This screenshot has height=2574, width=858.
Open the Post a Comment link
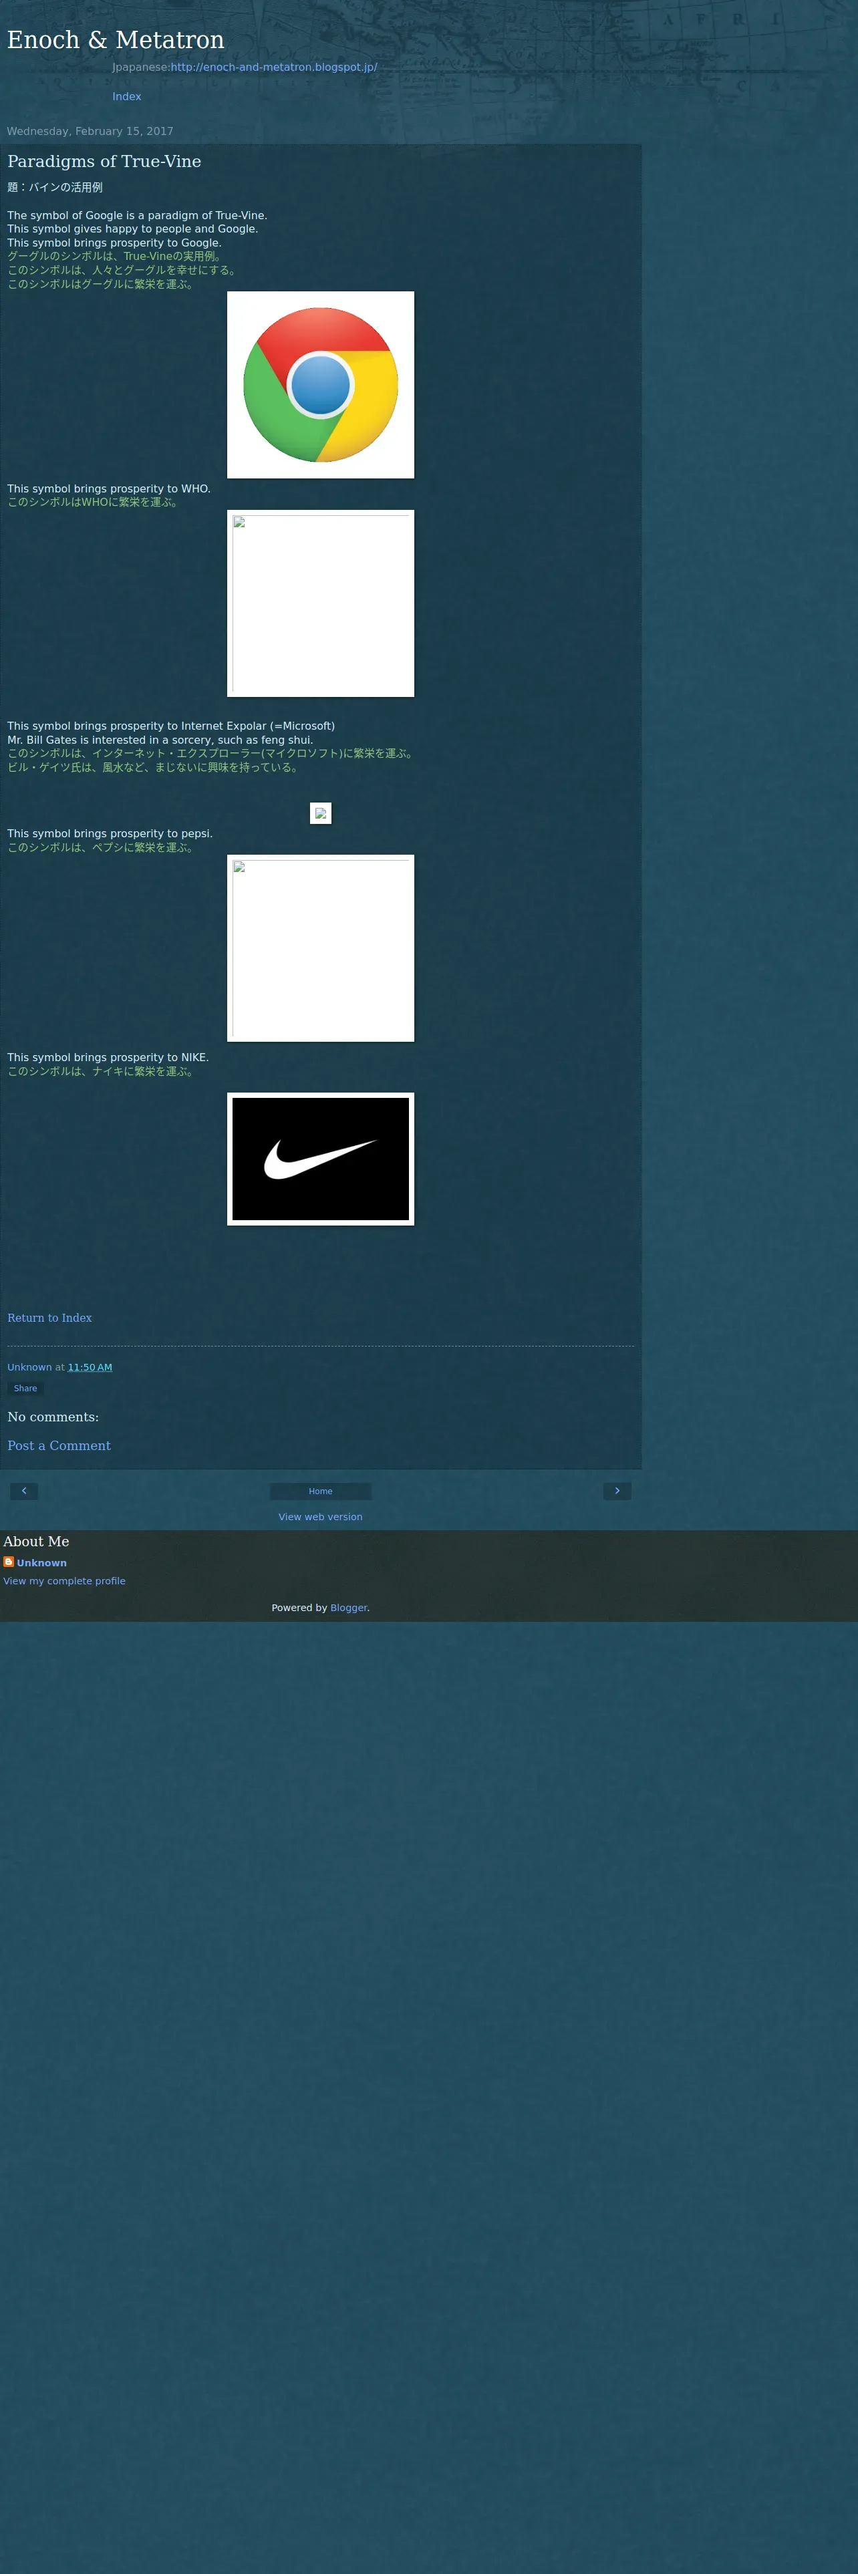[59, 1446]
